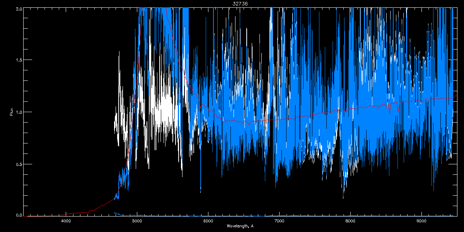Click the Wavelength, A x-axis label
464x232 pixels.
click(240, 226)
